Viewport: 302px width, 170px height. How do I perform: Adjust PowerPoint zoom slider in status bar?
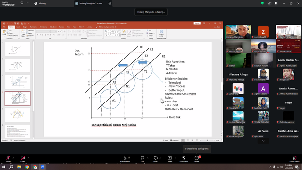(208, 140)
